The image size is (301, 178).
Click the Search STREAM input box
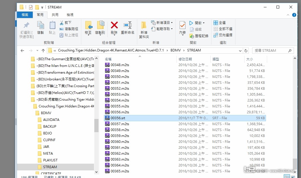click(x=273, y=51)
